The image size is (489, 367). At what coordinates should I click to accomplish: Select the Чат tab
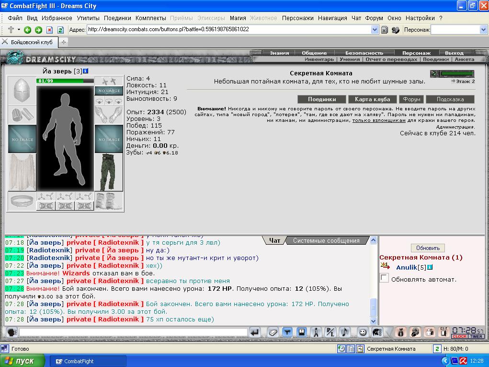(274, 240)
